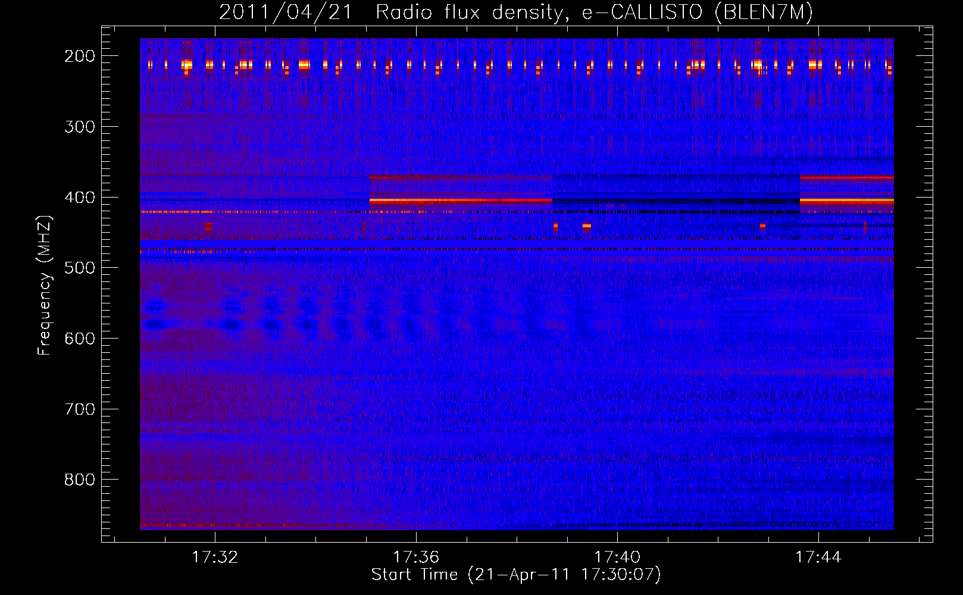Click the 200 frequency tick label

pos(80,56)
